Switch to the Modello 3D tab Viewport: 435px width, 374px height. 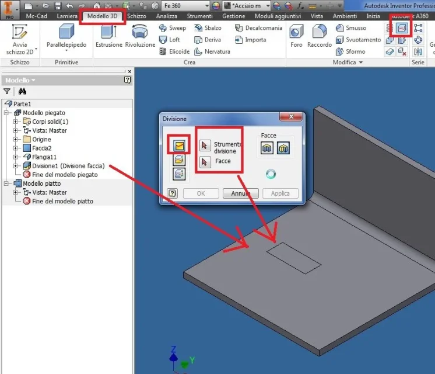pos(103,16)
